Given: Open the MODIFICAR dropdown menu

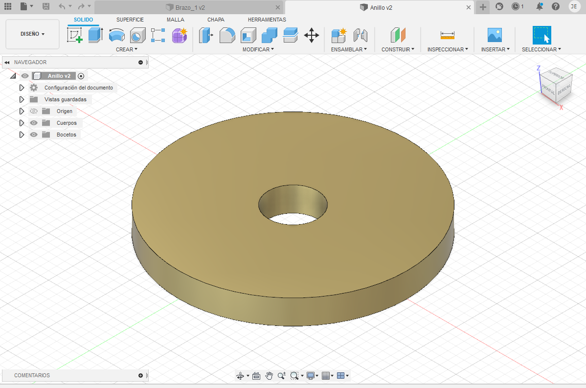Looking at the screenshot, I should click(258, 49).
